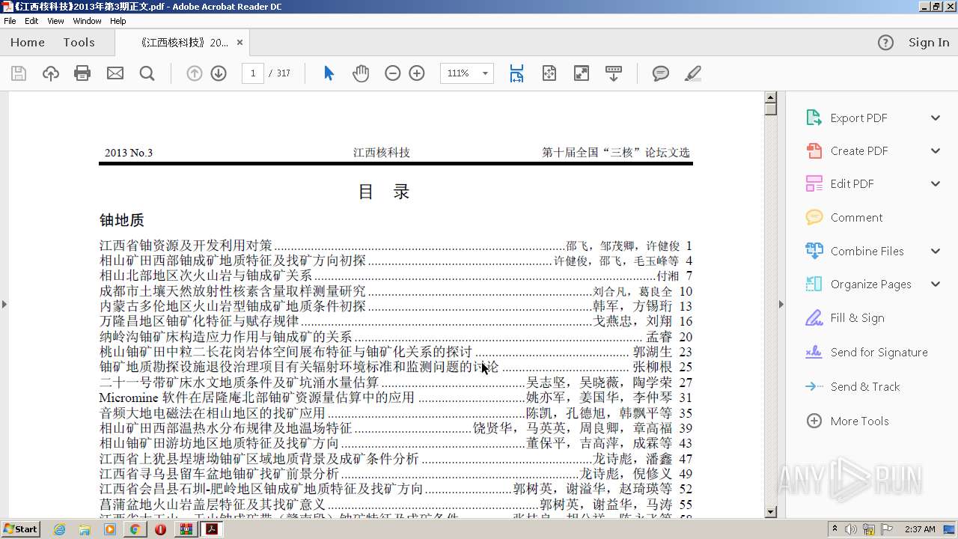The width and height of the screenshot is (958, 539).
Task: Go to next page arrow
Action: pyautogui.click(x=219, y=73)
